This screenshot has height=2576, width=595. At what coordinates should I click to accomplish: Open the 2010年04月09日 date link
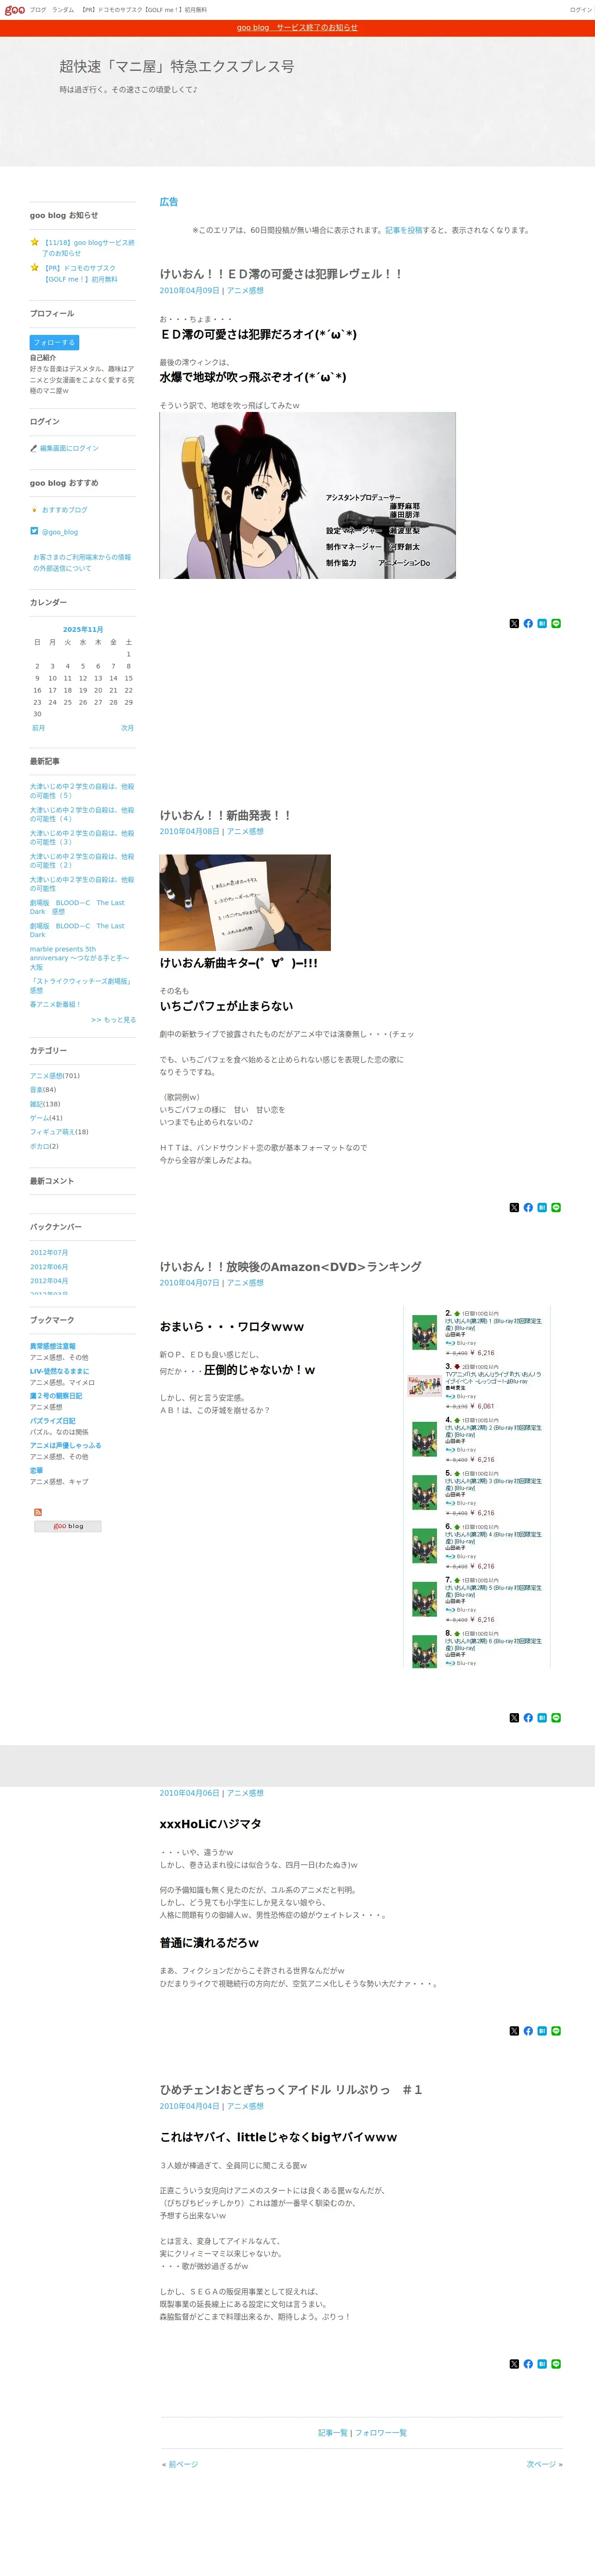coord(190,291)
